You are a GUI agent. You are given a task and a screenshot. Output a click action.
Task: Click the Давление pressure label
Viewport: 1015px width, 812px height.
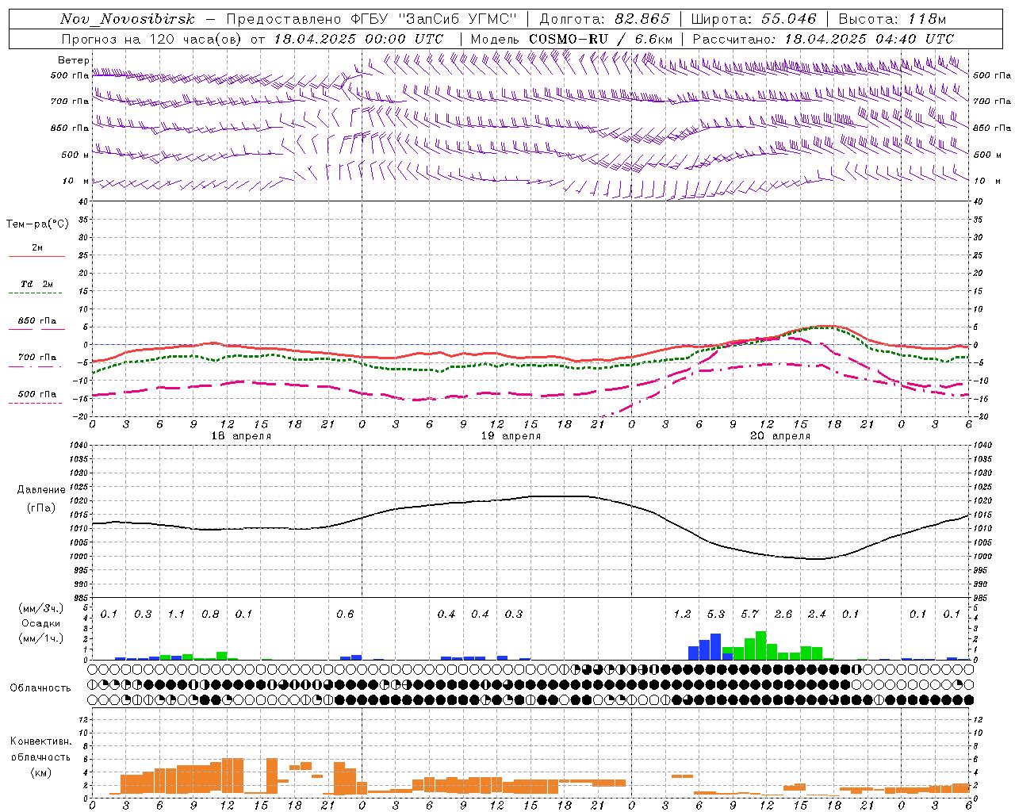[x=41, y=490]
